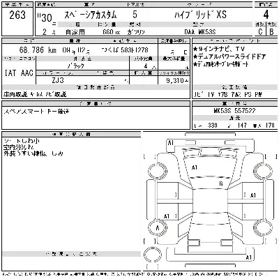Select the AT AAC transmission cell
The width and height of the screenshot is (279, 279).
pos(19,73)
